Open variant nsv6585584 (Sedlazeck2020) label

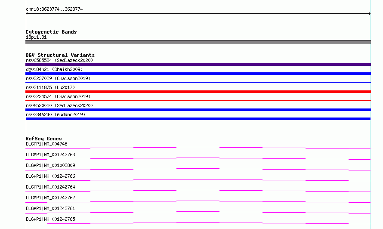(x=59, y=60)
